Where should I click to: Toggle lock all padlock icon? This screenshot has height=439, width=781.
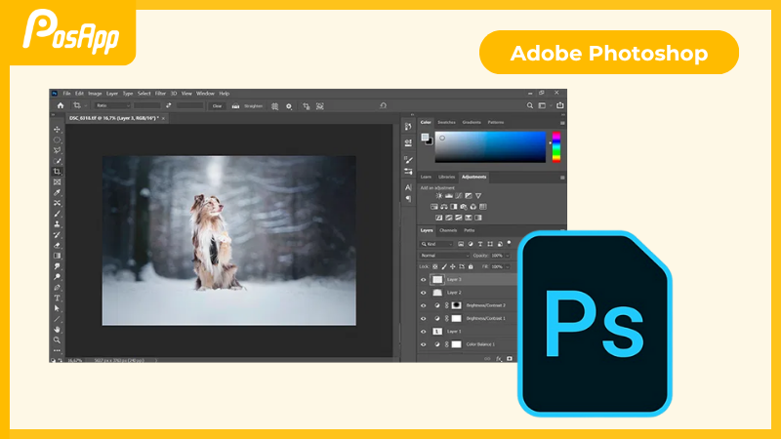click(x=471, y=266)
